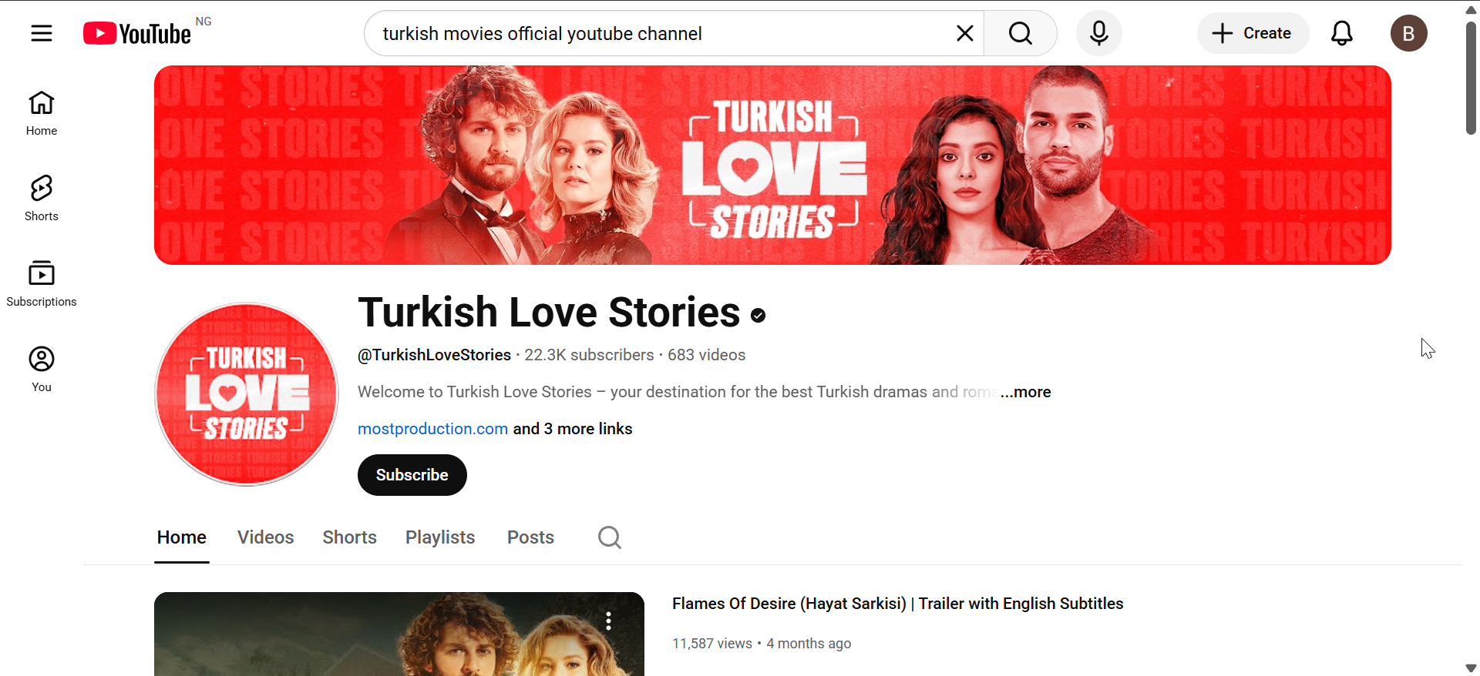The width and height of the screenshot is (1480, 676).
Task: Expand channel description with ...more
Action: [x=1025, y=392]
